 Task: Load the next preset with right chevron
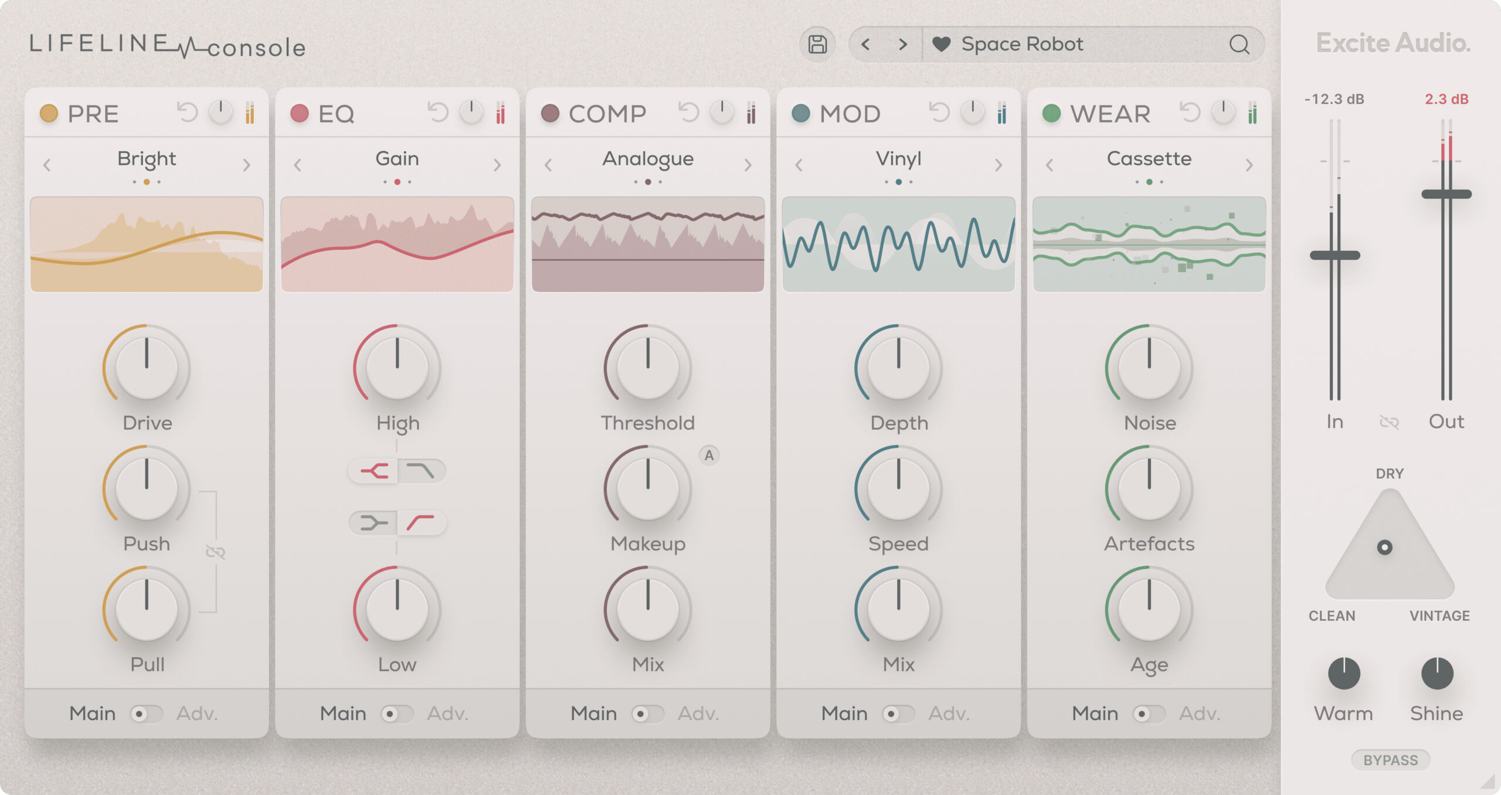pos(903,45)
